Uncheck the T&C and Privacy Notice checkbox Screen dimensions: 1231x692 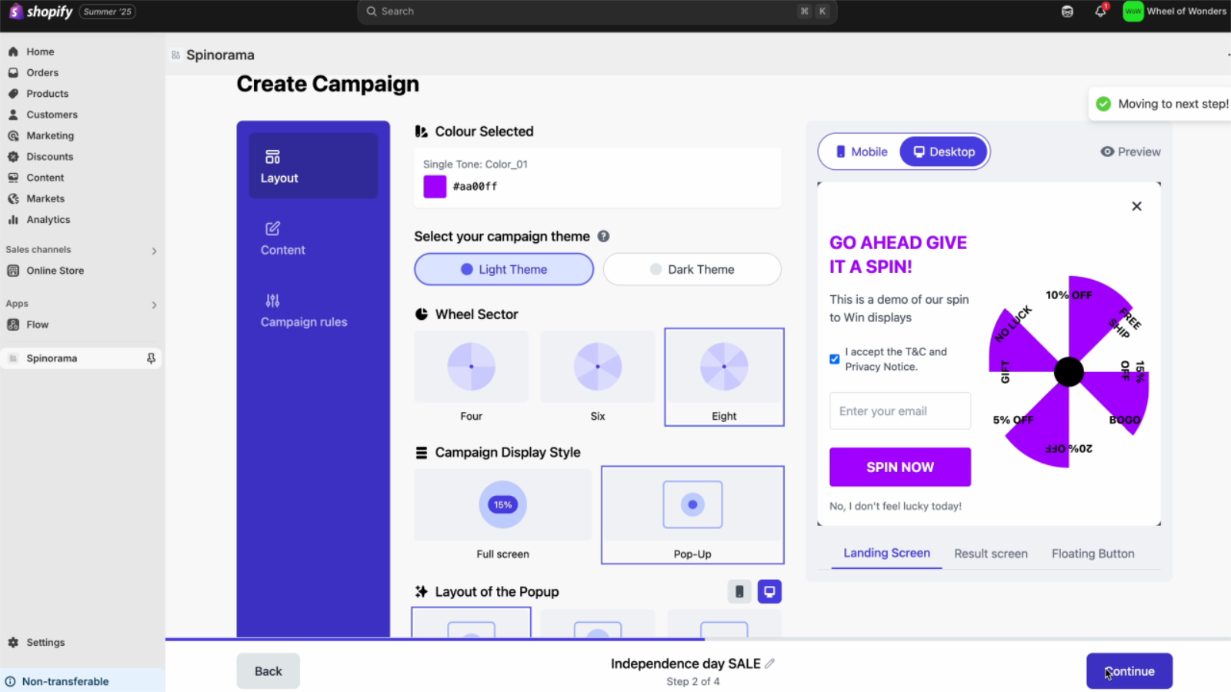(x=834, y=358)
